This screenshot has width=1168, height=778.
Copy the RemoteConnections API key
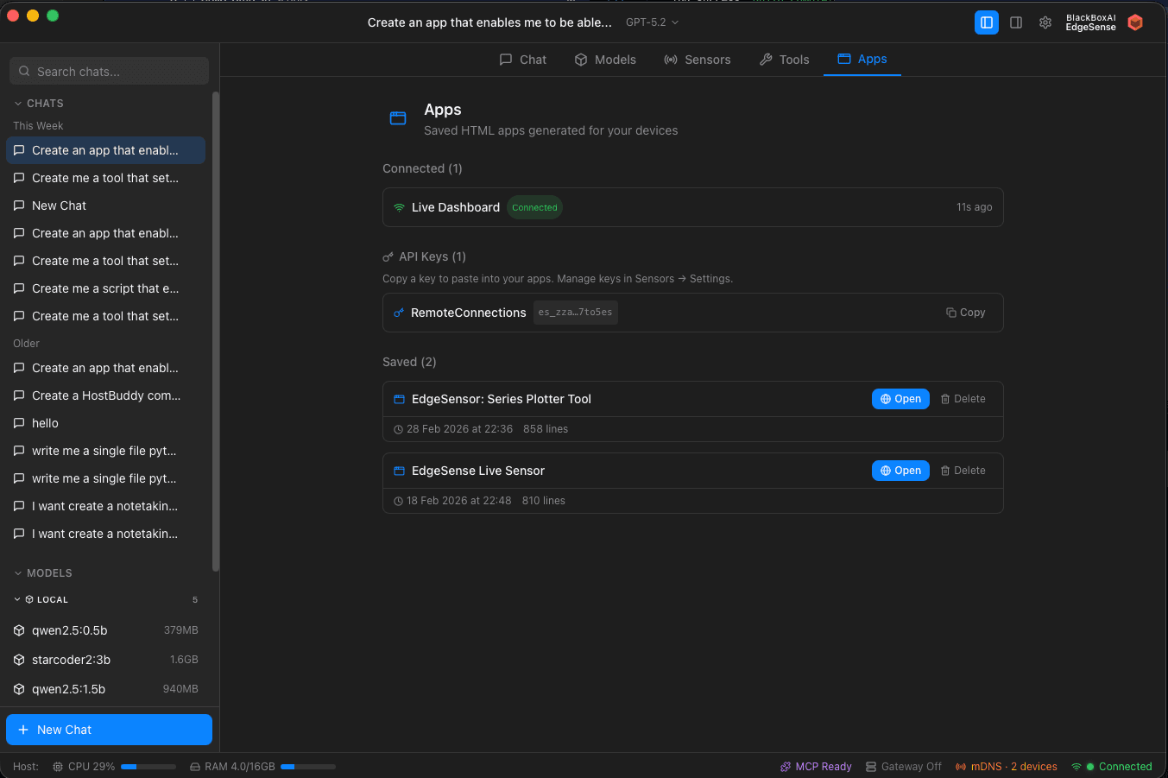(965, 313)
